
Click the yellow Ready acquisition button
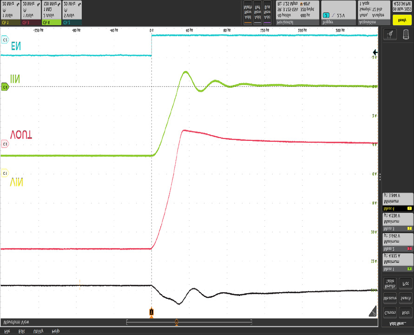coord(402,19)
